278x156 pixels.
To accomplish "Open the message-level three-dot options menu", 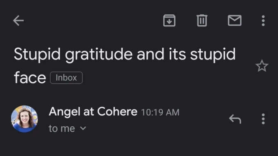I will (263, 119).
